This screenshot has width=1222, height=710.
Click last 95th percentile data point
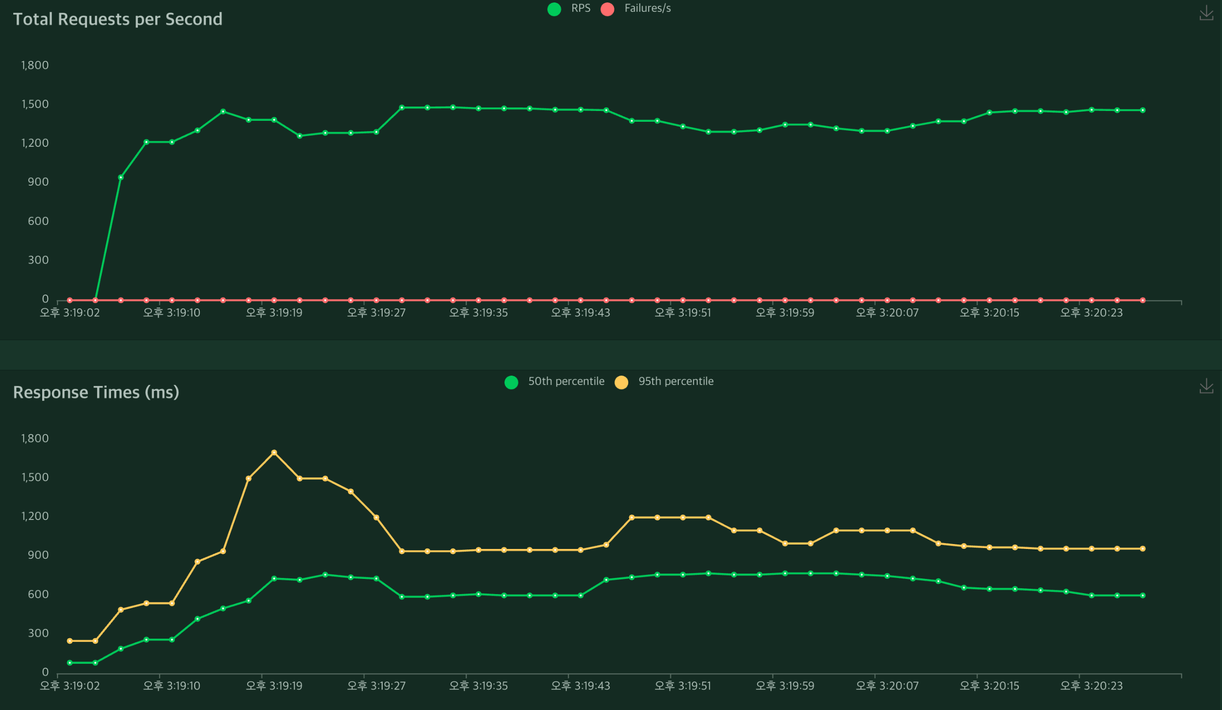[x=1142, y=549]
